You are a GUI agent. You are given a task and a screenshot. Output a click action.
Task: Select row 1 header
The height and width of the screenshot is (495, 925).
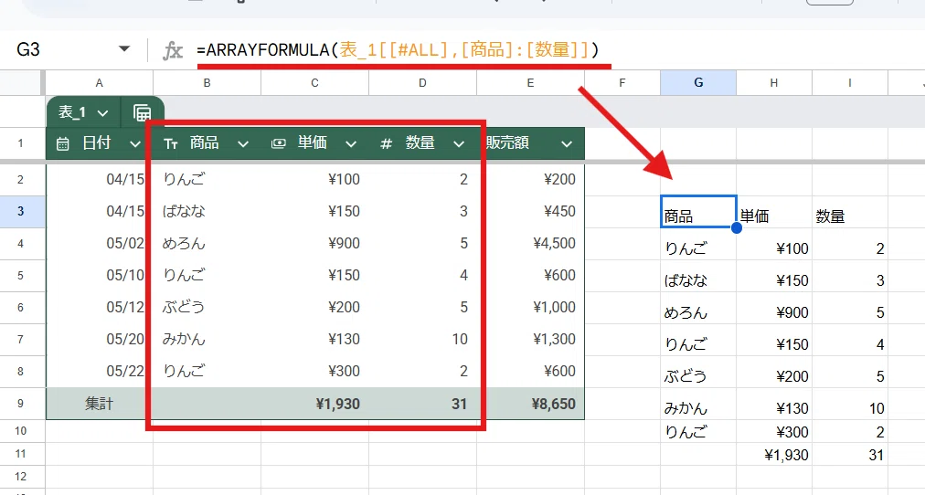(21, 143)
